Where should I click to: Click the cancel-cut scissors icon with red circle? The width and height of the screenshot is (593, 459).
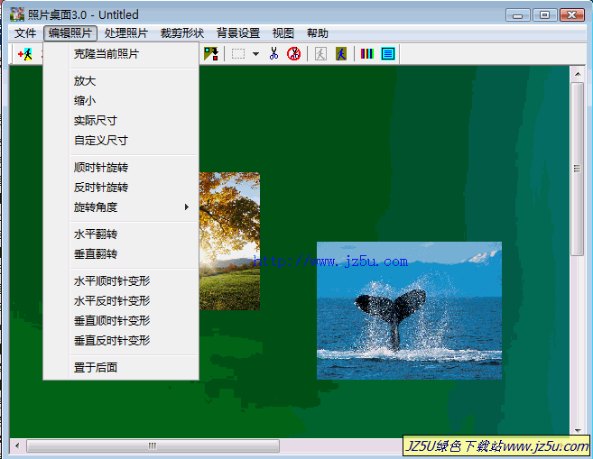point(293,53)
